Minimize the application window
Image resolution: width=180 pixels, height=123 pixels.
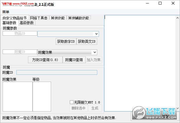147,3
